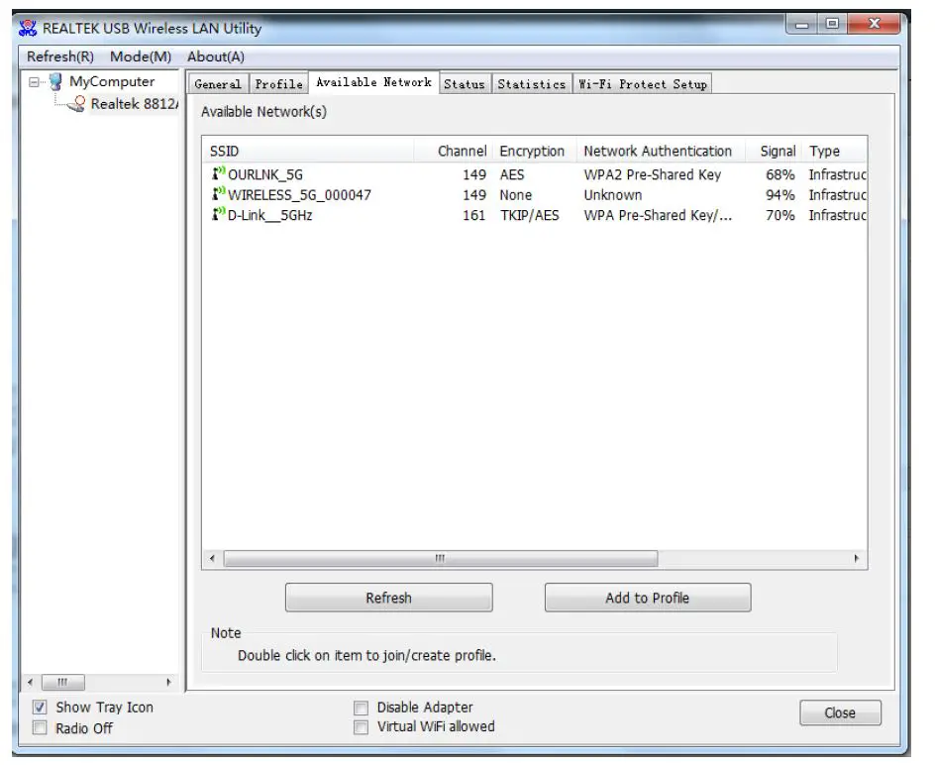This screenshot has height=767, width=935.
Task: Click Add to Profile
Action: coord(647,597)
